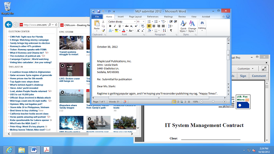Click the Shrink Font button
This screenshot has height=154, width=274.
[143, 31]
